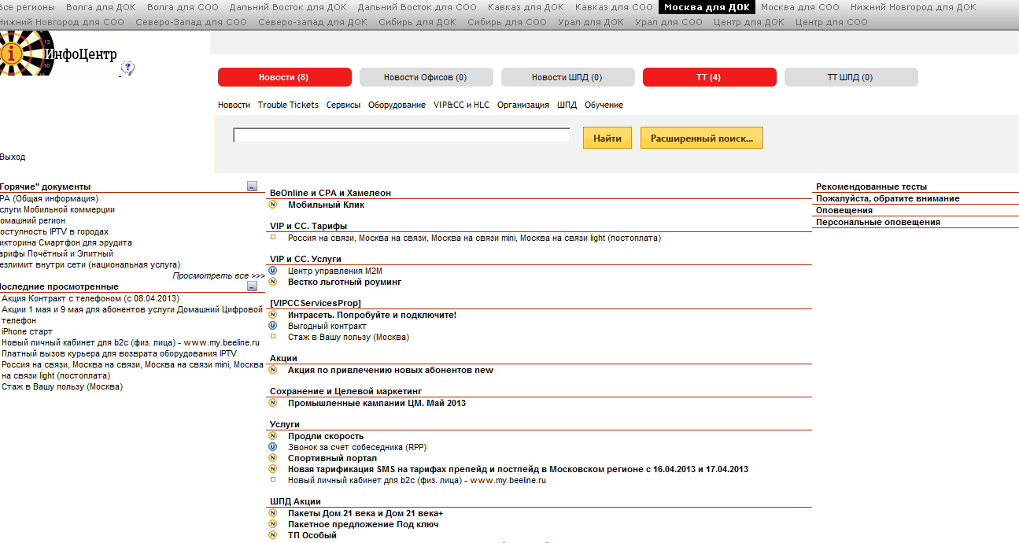
Task: Open Спортивный портал article
Action: coord(332,458)
